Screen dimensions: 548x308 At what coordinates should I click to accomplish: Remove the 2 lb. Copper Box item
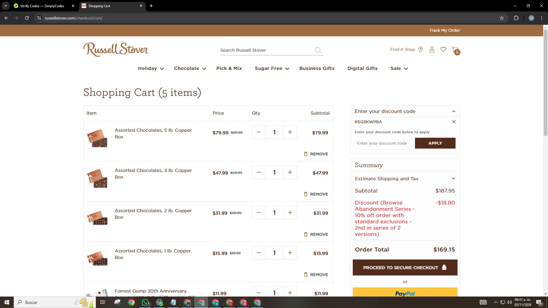coord(316,234)
